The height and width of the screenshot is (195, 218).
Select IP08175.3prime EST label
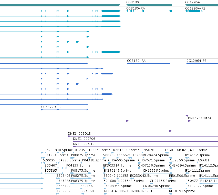(x=82, y=171)
